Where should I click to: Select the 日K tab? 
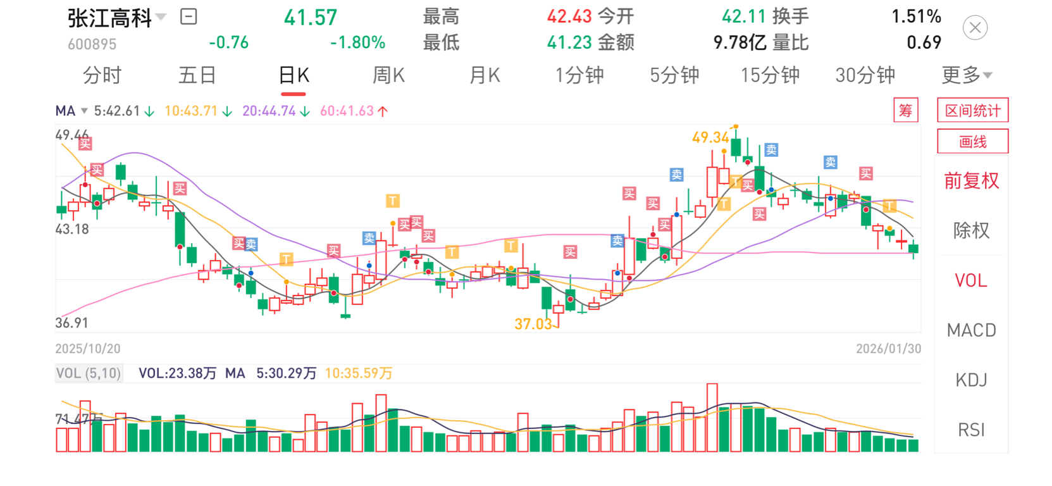point(294,75)
